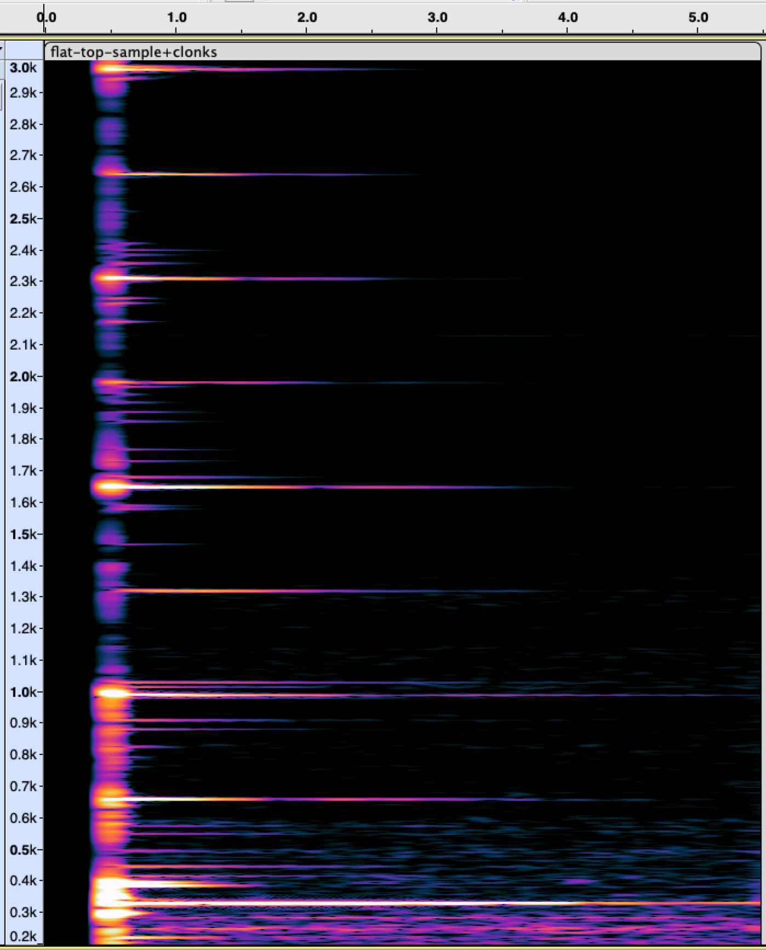Click the 0.4k label on the frequency scale
This screenshot has height=950, width=766.
coord(23,880)
